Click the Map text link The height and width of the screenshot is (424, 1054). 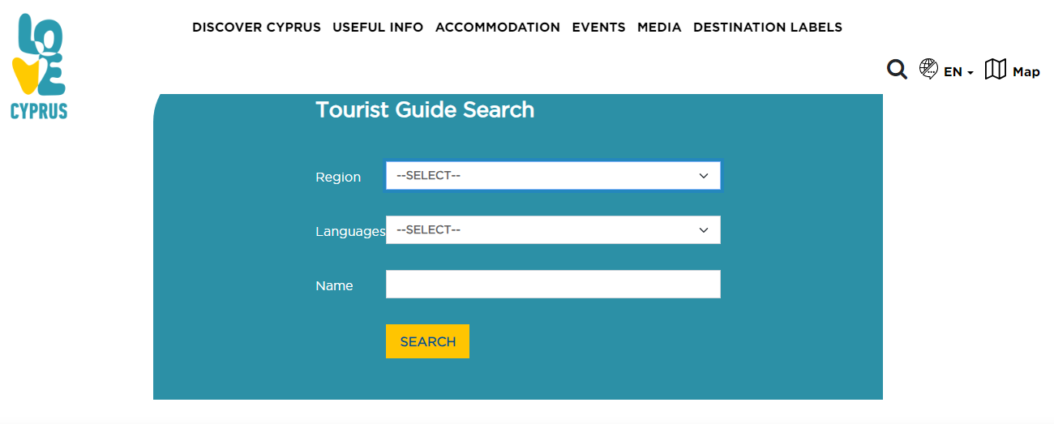[1026, 72]
